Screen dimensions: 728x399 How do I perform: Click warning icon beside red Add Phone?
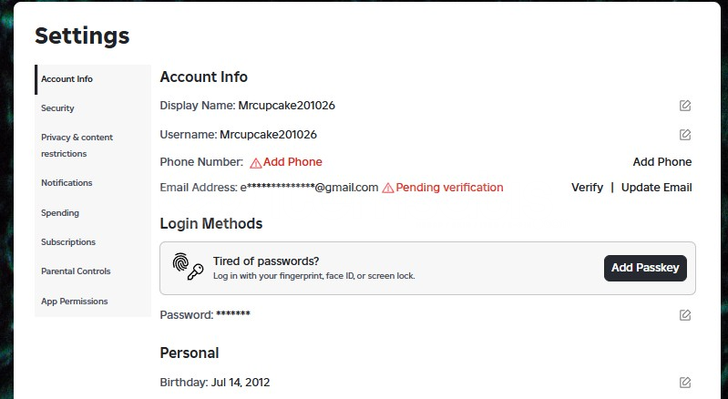255,163
